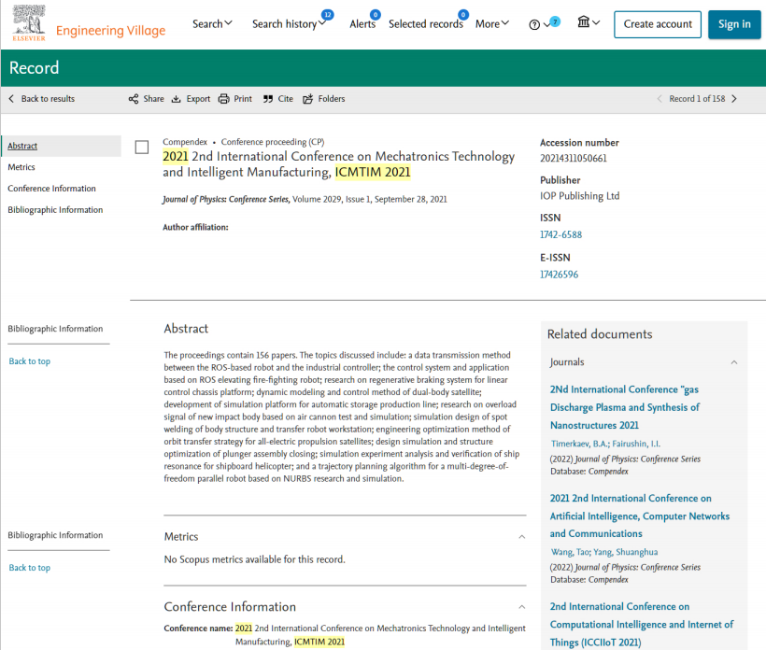Screen dimensions: 766x650
Task: Open ISSN link 1742-6588
Action: (x=560, y=235)
